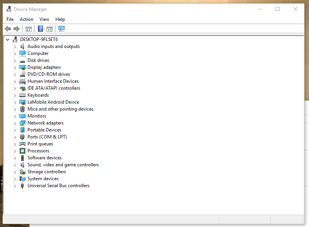Open the File menu
The image size is (309, 227).
tap(10, 19)
